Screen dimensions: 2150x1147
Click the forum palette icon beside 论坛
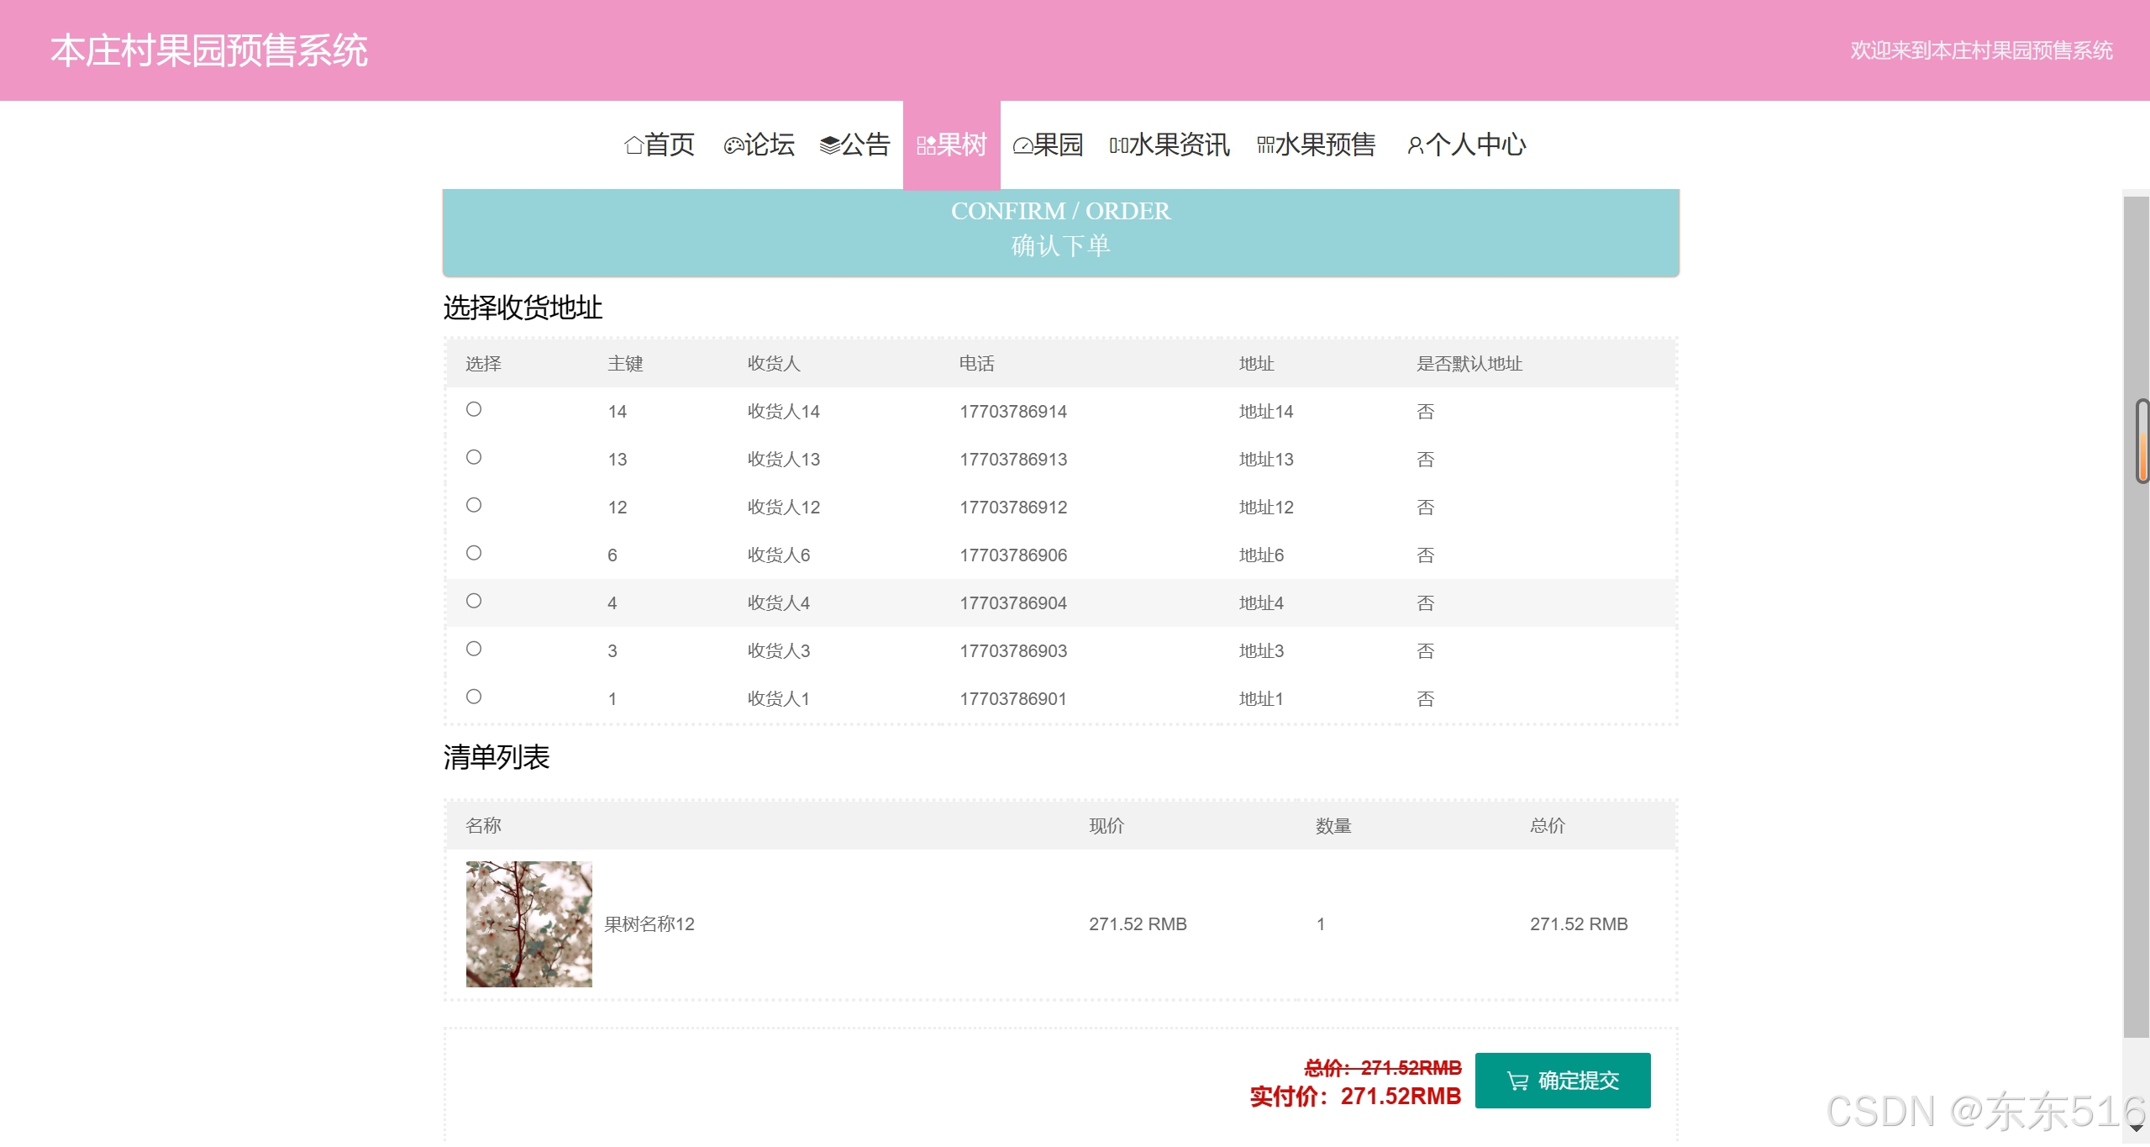click(x=733, y=146)
